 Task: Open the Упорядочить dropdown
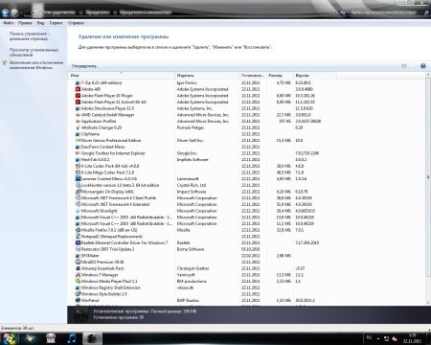tap(84, 66)
